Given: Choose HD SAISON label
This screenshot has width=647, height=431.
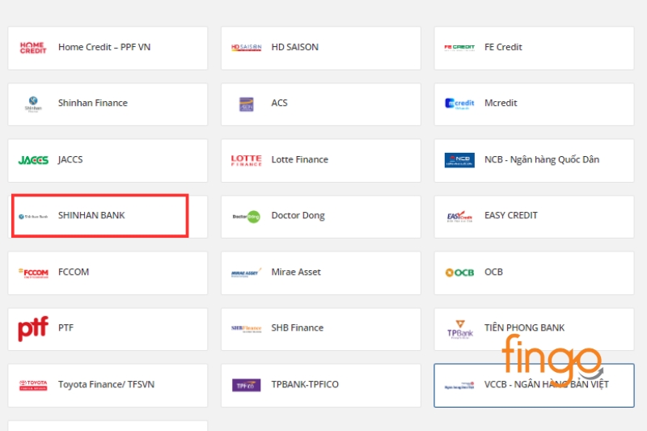Looking at the screenshot, I should [295, 48].
